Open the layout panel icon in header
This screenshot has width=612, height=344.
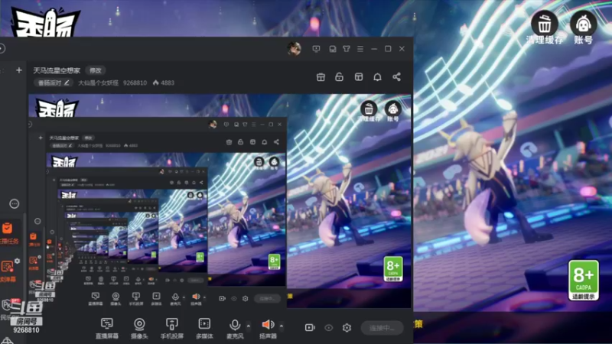359,77
